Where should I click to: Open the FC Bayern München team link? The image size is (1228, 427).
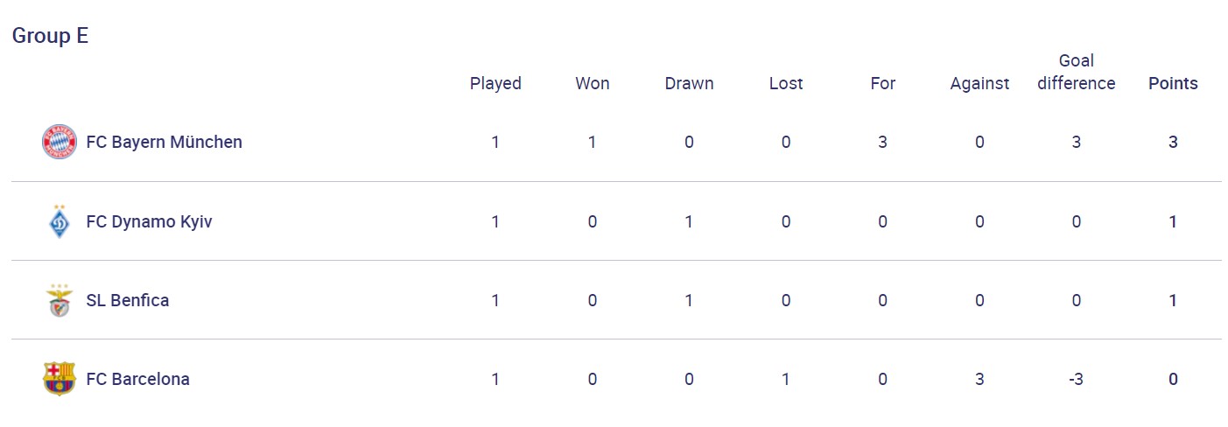(x=164, y=142)
